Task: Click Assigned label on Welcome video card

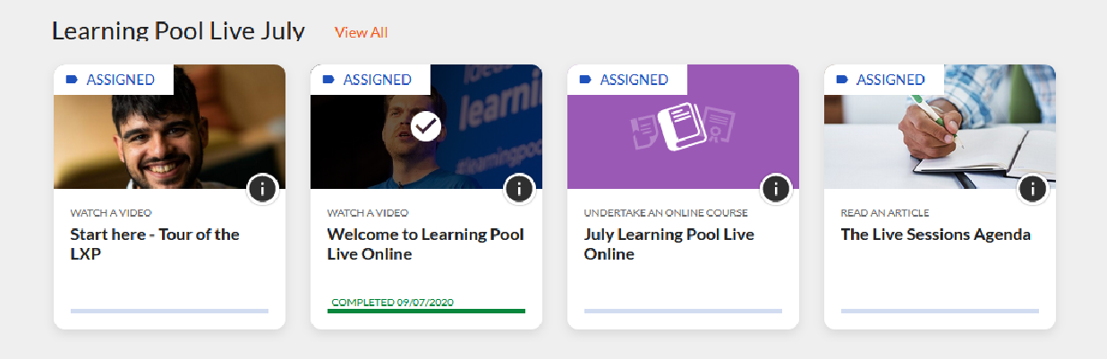Action: (377, 80)
